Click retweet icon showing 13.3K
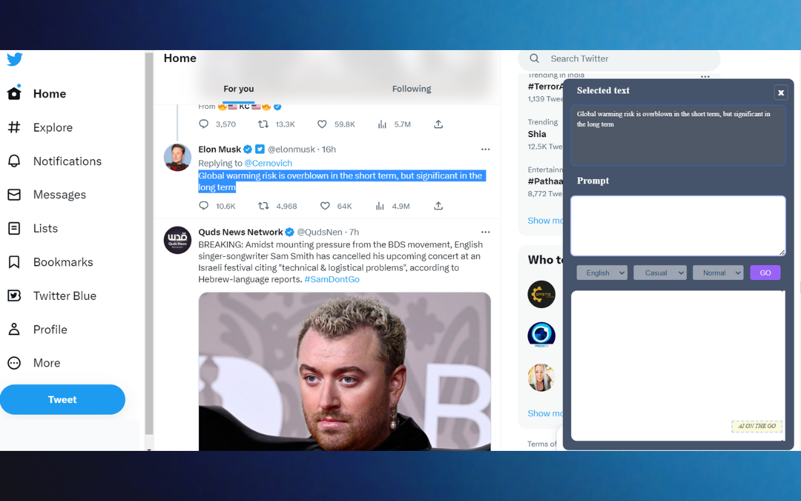 263,124
